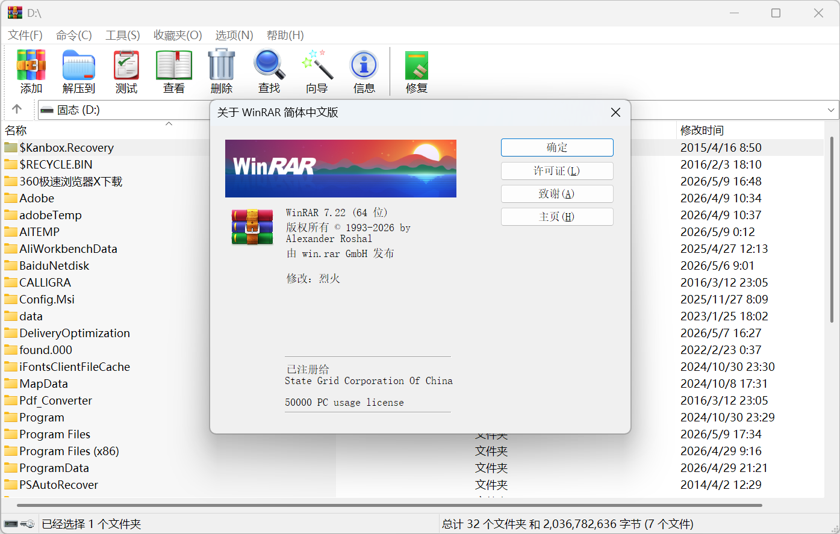The height and width of the screenshot is (534, 840).
Task: Click the drive icon in the status bar
Action: (11, 524)
